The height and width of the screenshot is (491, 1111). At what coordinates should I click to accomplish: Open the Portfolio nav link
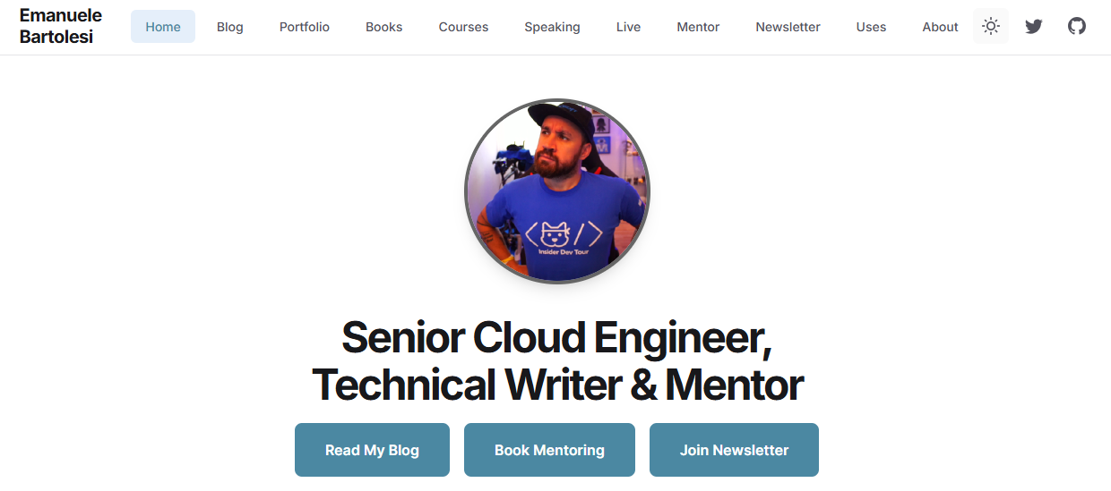click(305, 27)
